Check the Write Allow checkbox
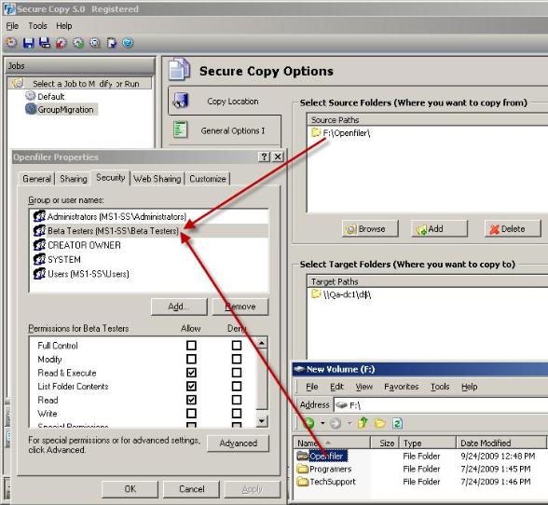Image resolution: width=548 pixels, height=505 pixels. pyautogui.click(x=191, y=414)
